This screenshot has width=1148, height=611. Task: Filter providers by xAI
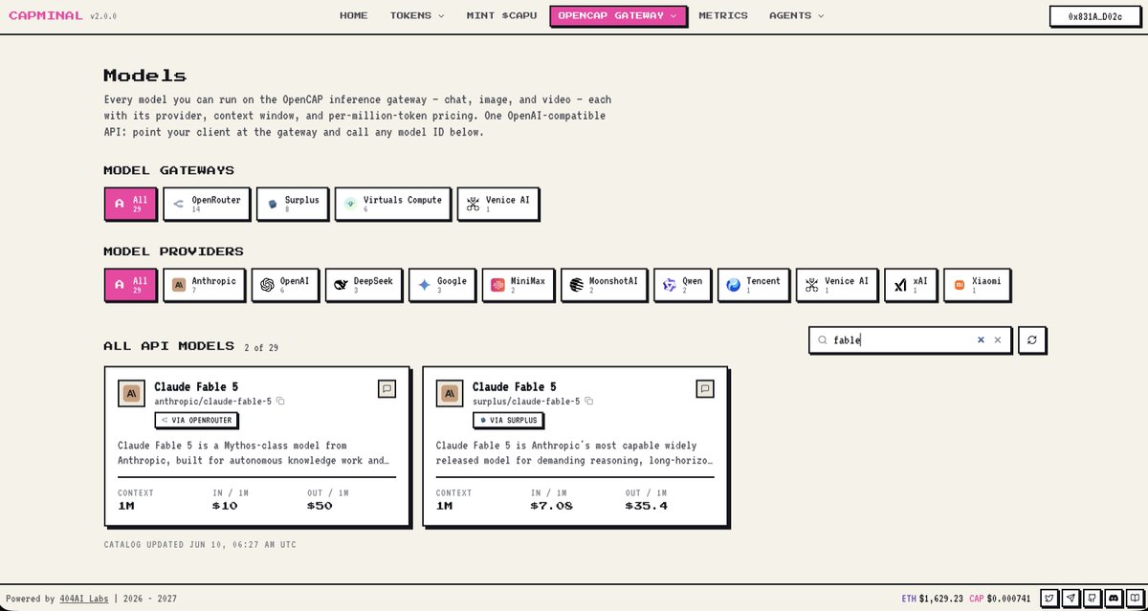click(910, 285)
